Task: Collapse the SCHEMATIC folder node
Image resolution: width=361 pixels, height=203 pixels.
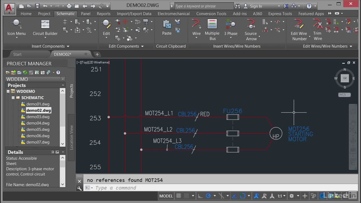Action: pyautogui.click(x=13, y=98)
